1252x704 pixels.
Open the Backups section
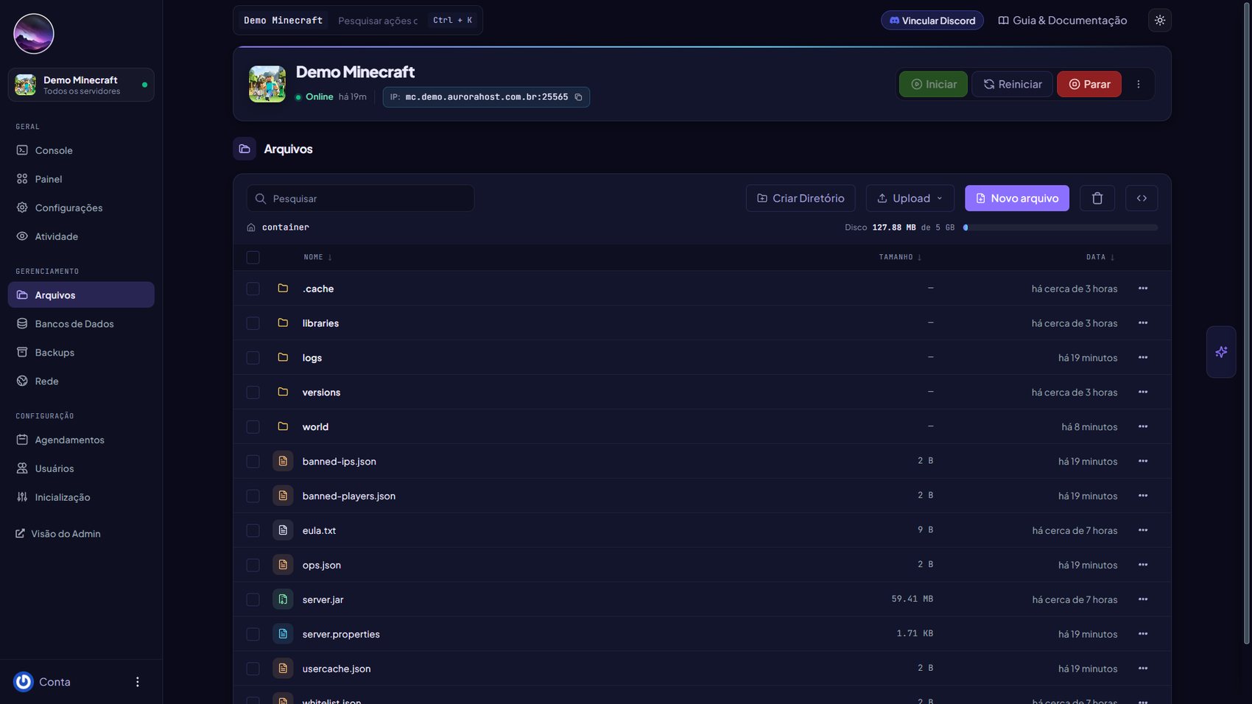81,353
